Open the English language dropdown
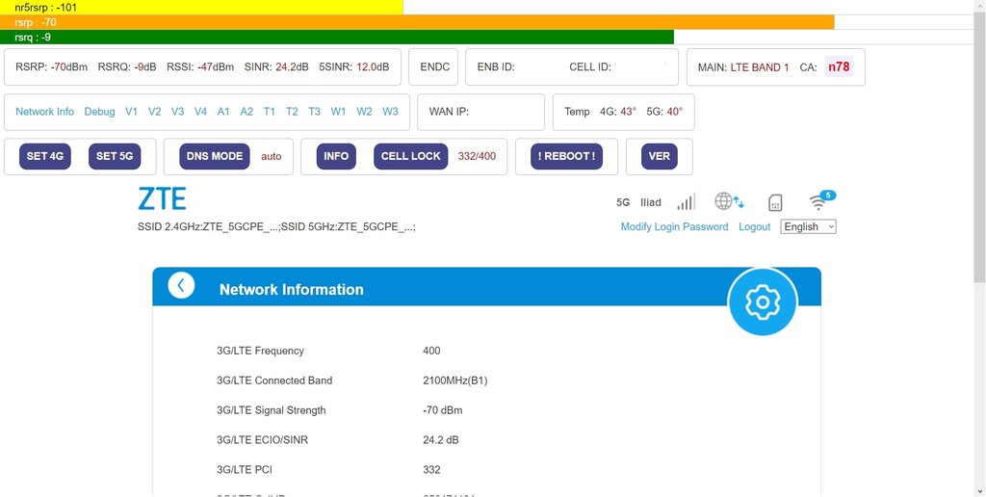The width and height of the screenshot is (986, 497). (809, 226)
